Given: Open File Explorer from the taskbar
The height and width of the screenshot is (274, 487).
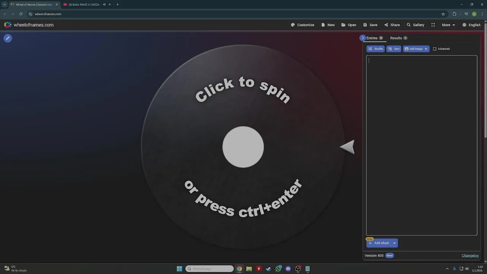Looking at the screenshot, I should (x=249, y=269).
